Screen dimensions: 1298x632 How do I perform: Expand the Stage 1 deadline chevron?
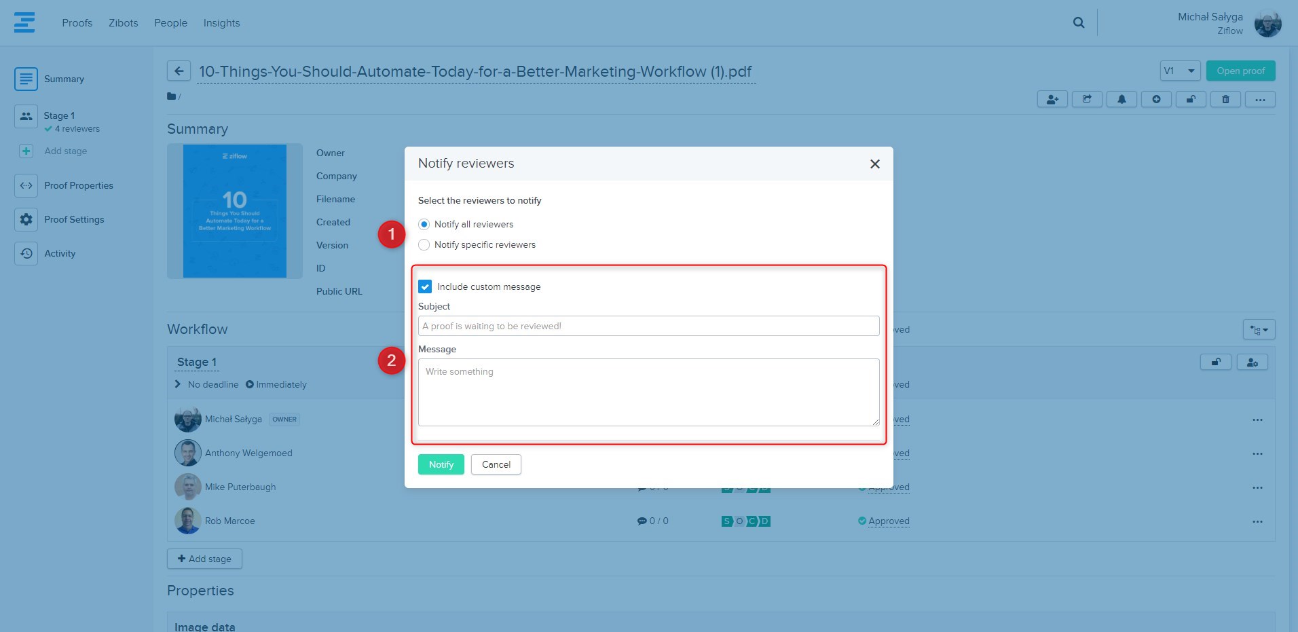[x=178, y=384]
